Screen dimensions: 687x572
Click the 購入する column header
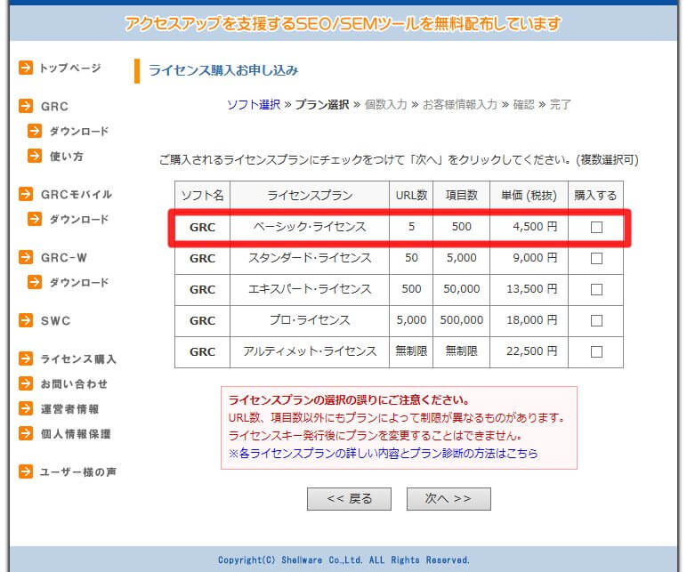tap(595, 196)
